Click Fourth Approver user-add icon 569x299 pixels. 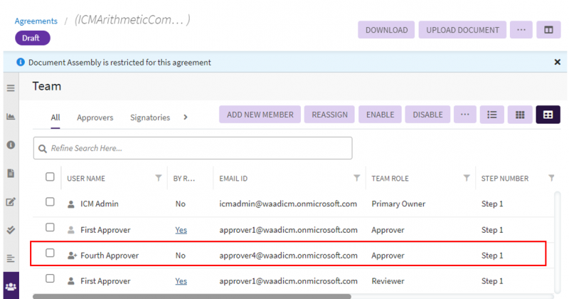(72, 256)
